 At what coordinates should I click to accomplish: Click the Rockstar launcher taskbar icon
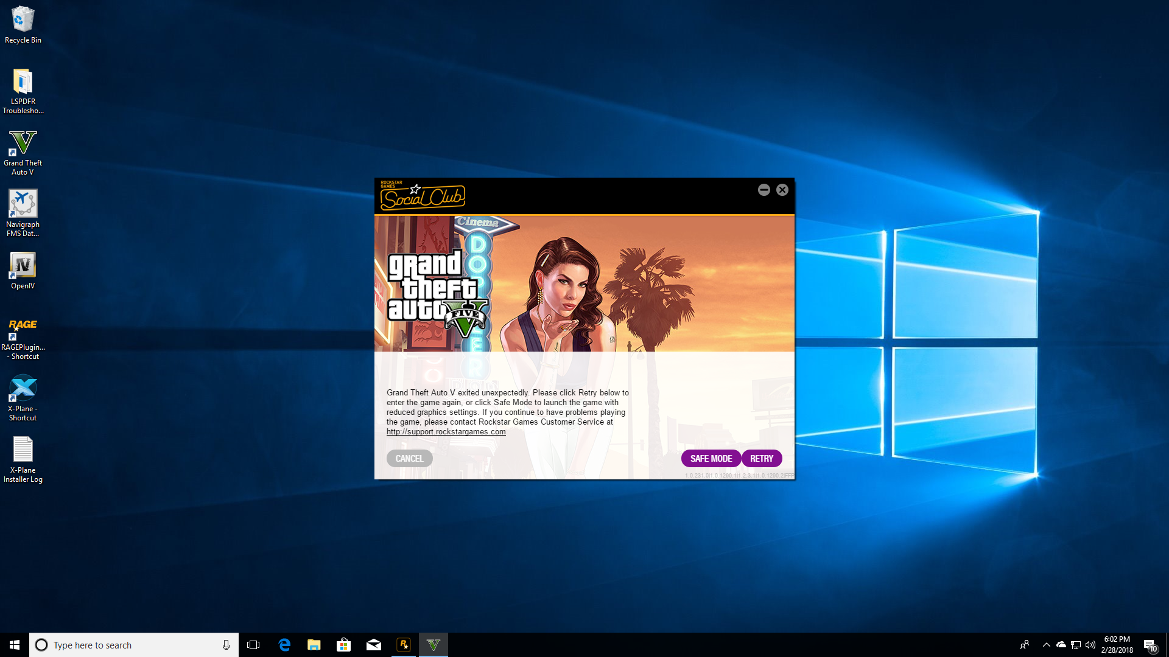404,645
